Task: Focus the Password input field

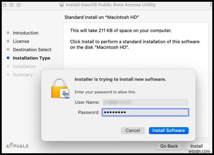Action: pos(145,112)
